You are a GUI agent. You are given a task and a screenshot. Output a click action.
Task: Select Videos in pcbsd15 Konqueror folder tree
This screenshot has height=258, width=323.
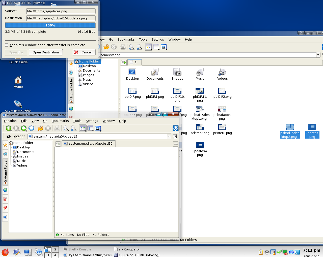coord(20,166)
